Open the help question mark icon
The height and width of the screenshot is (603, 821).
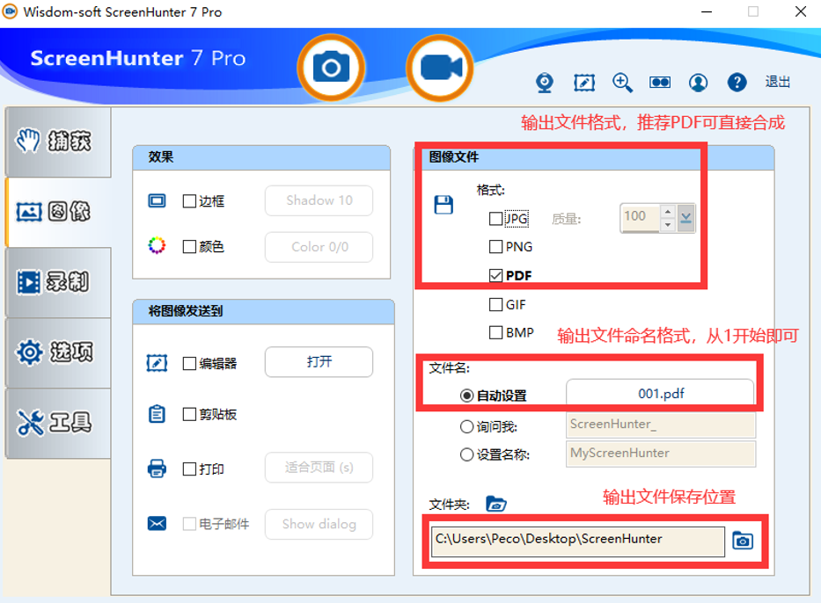click(737, 82)
